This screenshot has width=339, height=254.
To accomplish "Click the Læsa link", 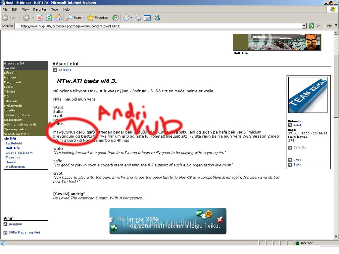I will (297, 160).
